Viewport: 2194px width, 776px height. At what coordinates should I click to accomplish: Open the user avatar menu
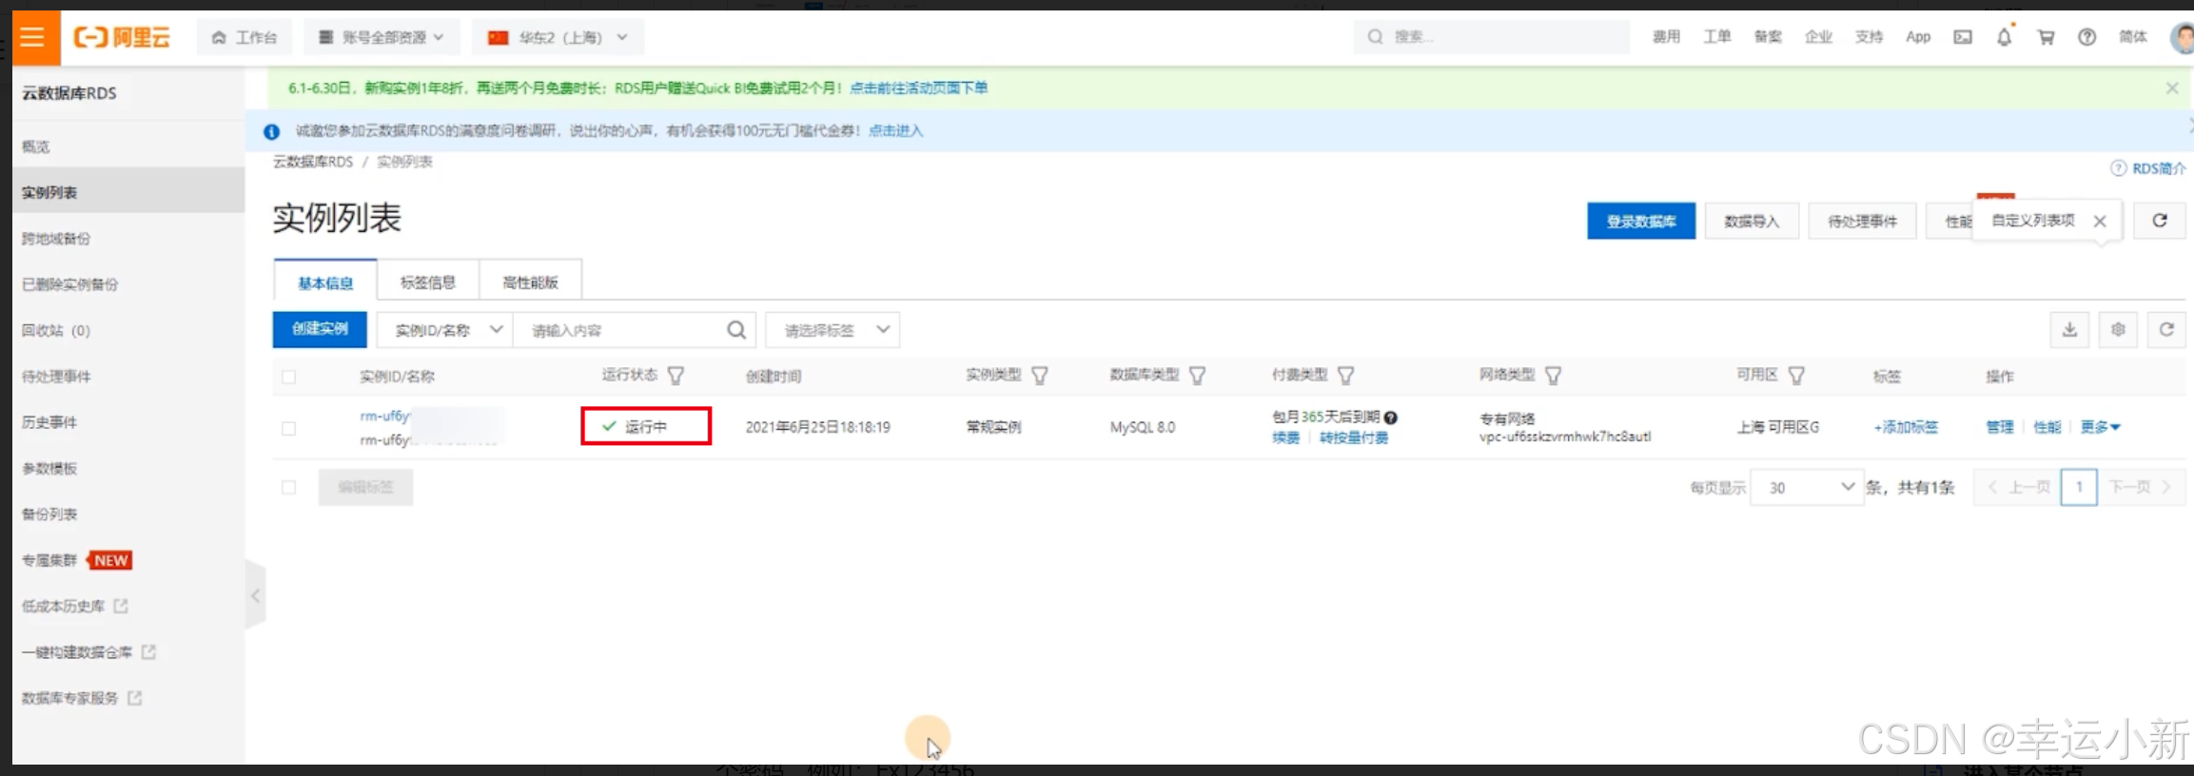click(2183, 37)
